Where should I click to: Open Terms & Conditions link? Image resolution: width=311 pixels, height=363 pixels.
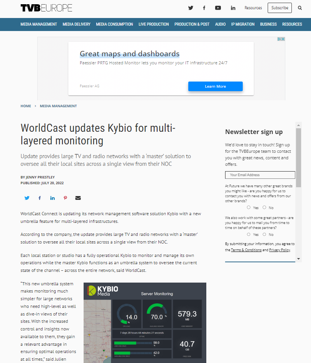click(x=246, y=250)
